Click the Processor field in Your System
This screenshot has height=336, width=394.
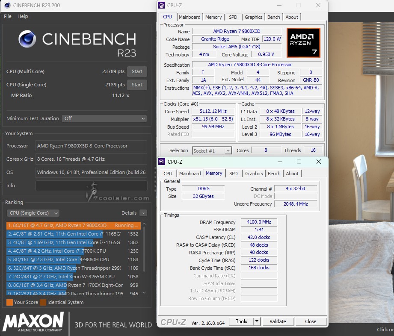click(91, 146)
